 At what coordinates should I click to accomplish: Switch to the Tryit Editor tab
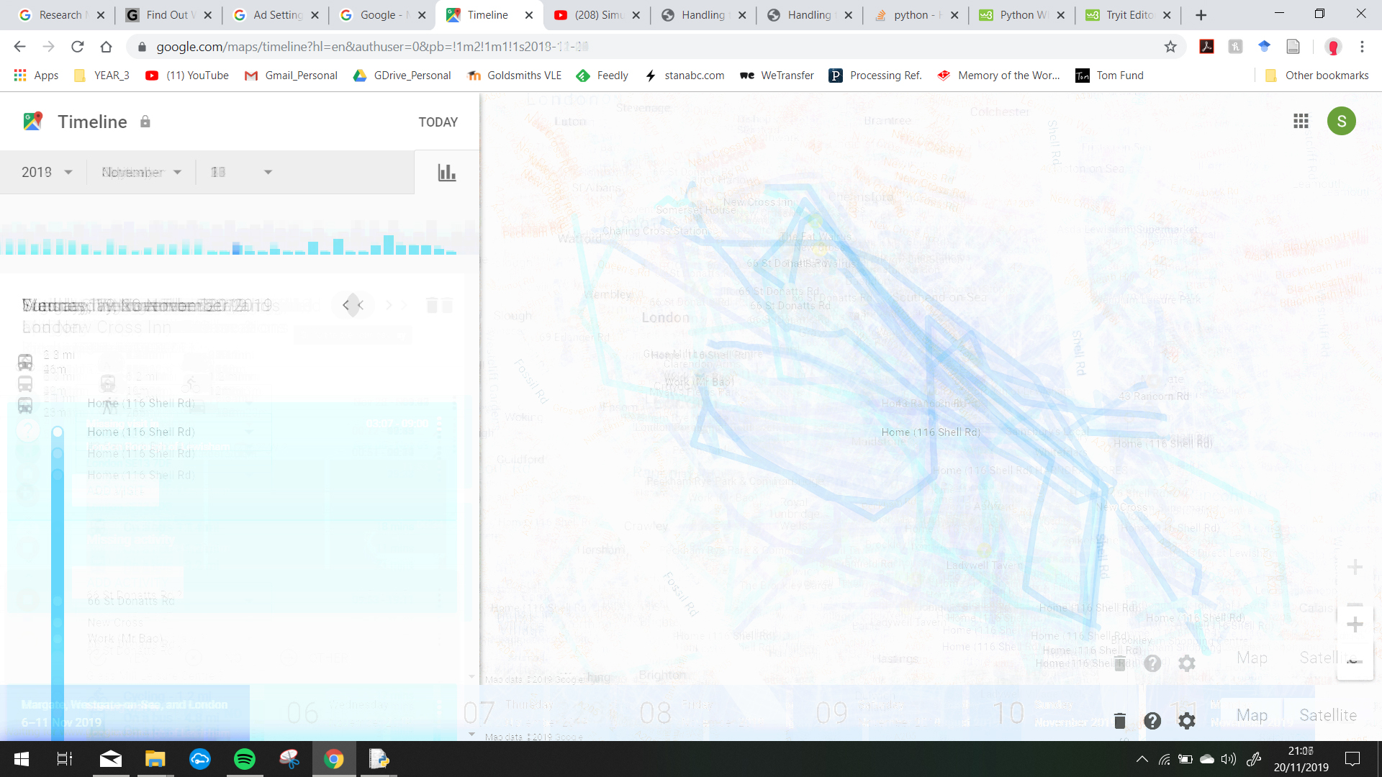[x=1129, y=15]
